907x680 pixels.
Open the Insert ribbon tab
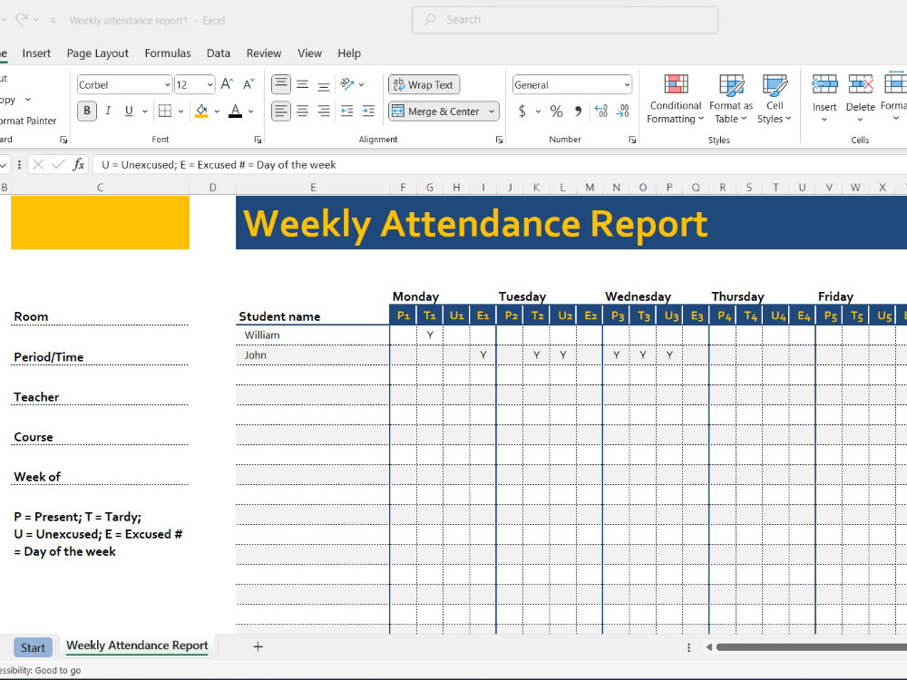coord(36,53)
